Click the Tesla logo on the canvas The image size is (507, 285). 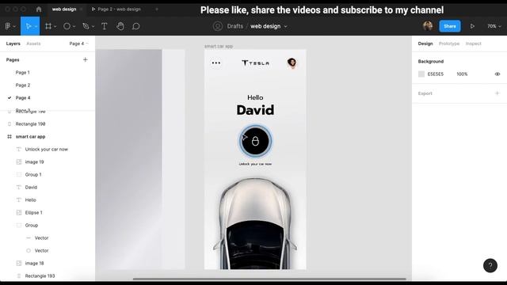[x=255, y=63]
